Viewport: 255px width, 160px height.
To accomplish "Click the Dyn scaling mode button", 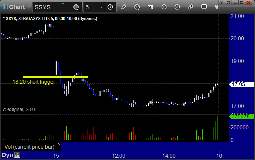I will click(x=7, y=155).
